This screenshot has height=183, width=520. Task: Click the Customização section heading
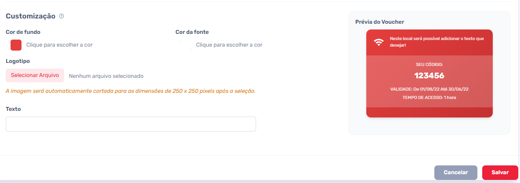[x=30, y=16]
